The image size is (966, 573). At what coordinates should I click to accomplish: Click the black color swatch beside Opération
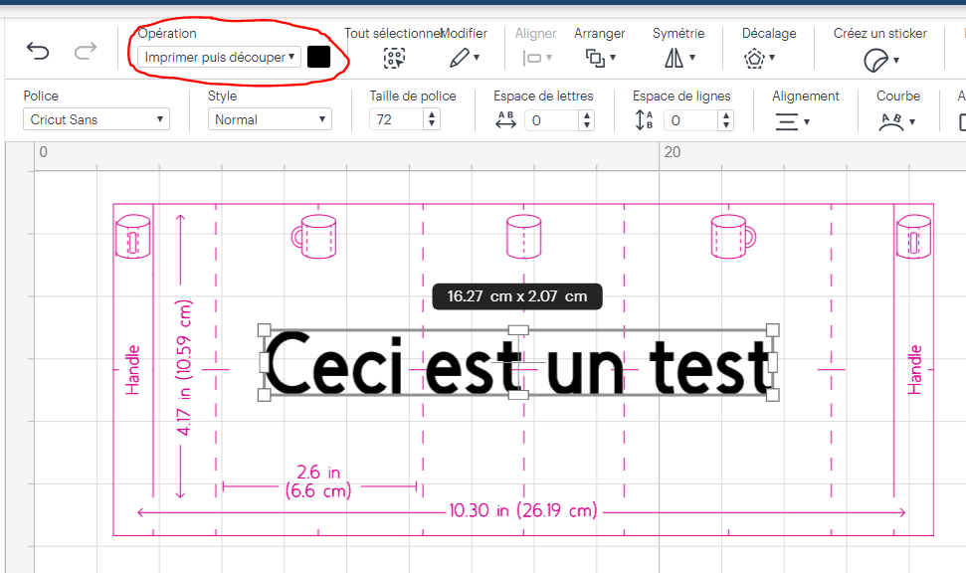[x=318, y=57]
